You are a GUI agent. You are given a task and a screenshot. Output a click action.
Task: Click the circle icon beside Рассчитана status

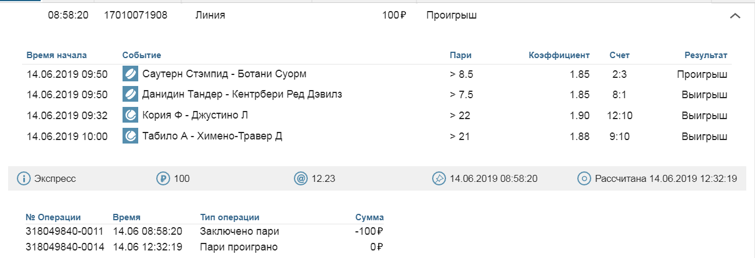pyautogui.click(x=584, y=178)
